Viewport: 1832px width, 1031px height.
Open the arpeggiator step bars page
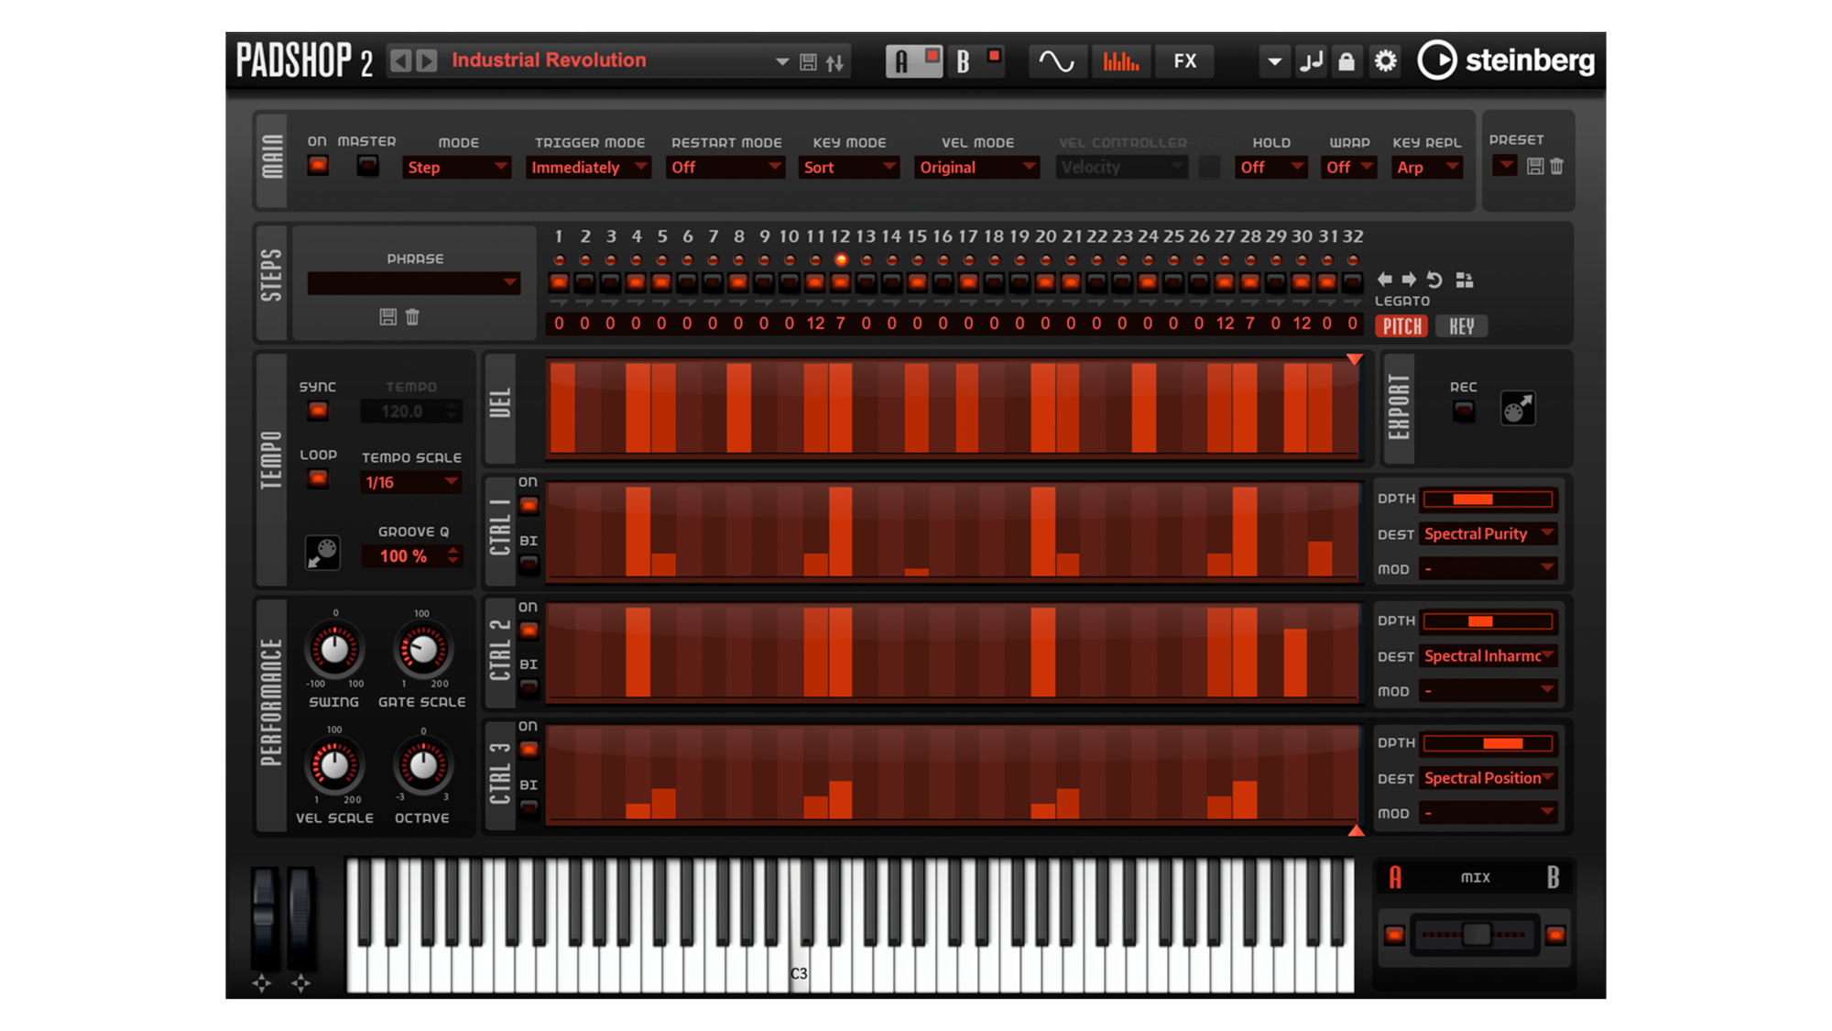click(1120, 61)
